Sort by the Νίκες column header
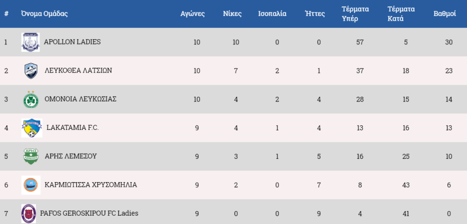 point(232,14)
